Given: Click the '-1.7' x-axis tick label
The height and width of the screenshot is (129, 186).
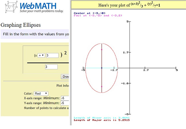Looking at the screenshot, I should [x=114, y=70].
